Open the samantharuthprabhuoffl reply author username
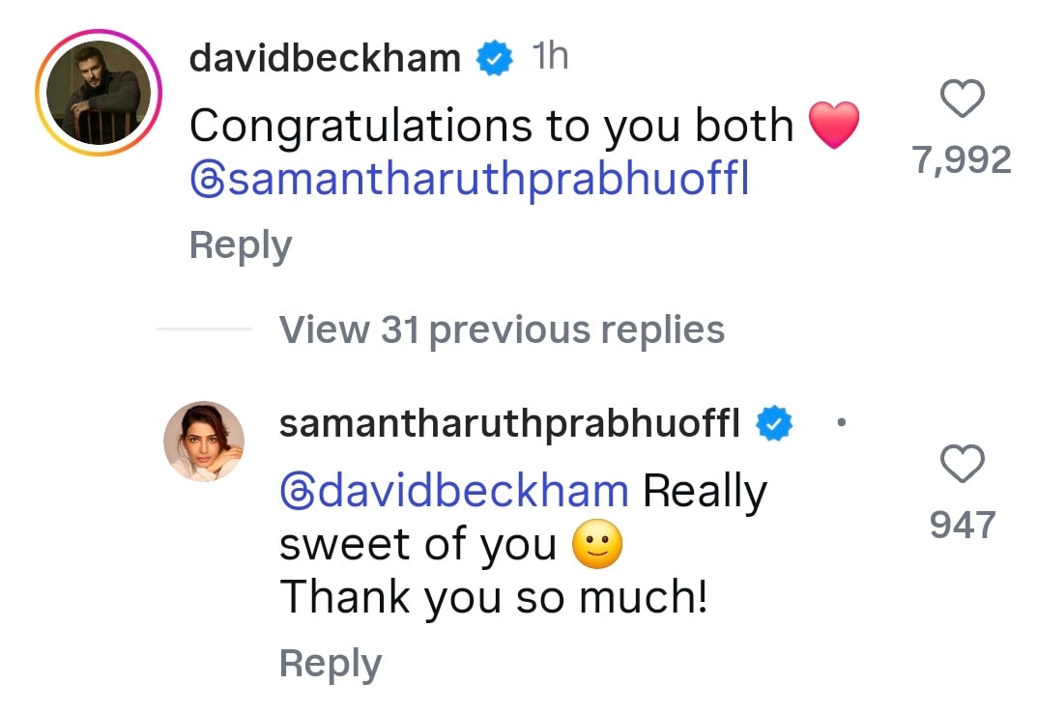This screenshot has height=714, width=1037. tap(509, 424)
